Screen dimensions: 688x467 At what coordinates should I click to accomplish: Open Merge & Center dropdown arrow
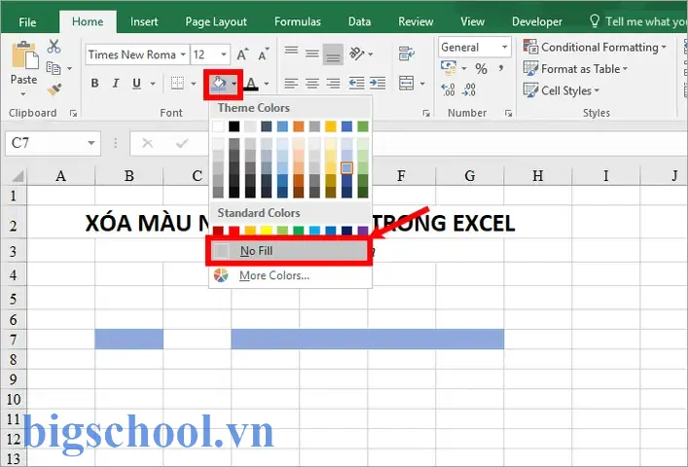422,84
